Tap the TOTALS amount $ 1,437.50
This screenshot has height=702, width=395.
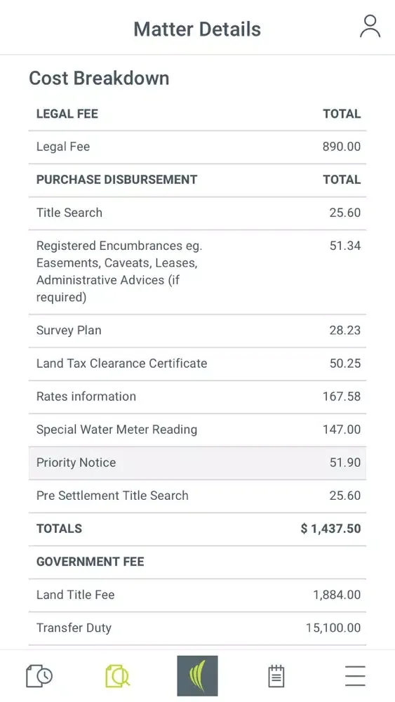pos(330,529)
